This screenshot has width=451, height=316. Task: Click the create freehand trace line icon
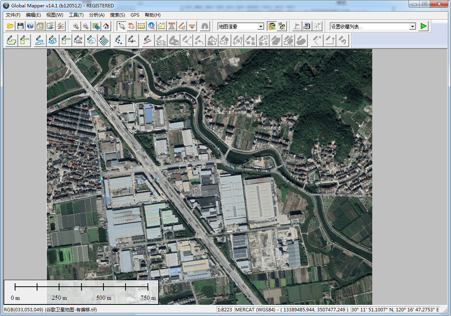tap(53, 40)
